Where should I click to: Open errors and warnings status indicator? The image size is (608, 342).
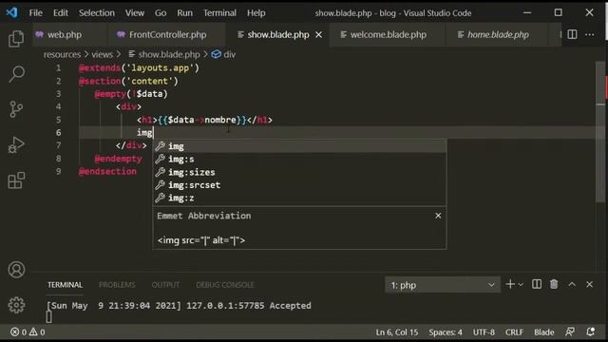(28, 332)
